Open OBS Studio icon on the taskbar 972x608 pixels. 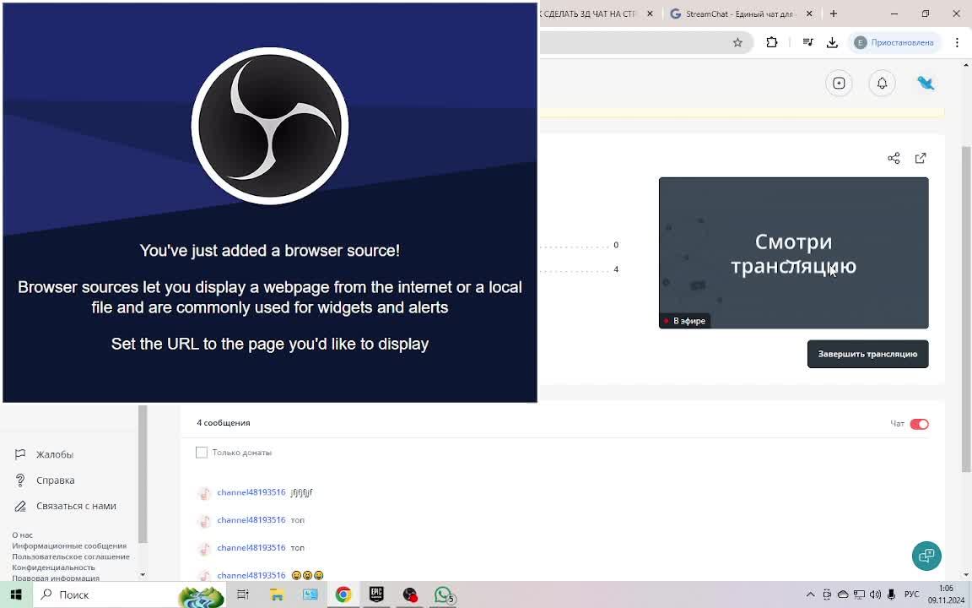(410, 595)
